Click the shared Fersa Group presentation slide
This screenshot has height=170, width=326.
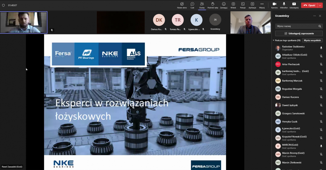pos(135,102)
